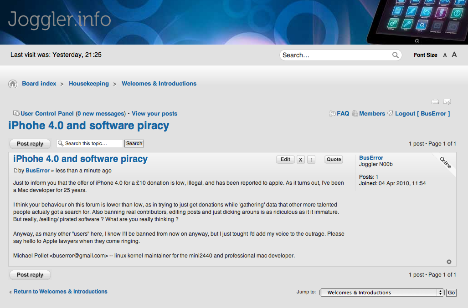Screen dimensions: 468x308
Task: Open the Members list link
Action: tap(372, 113)
